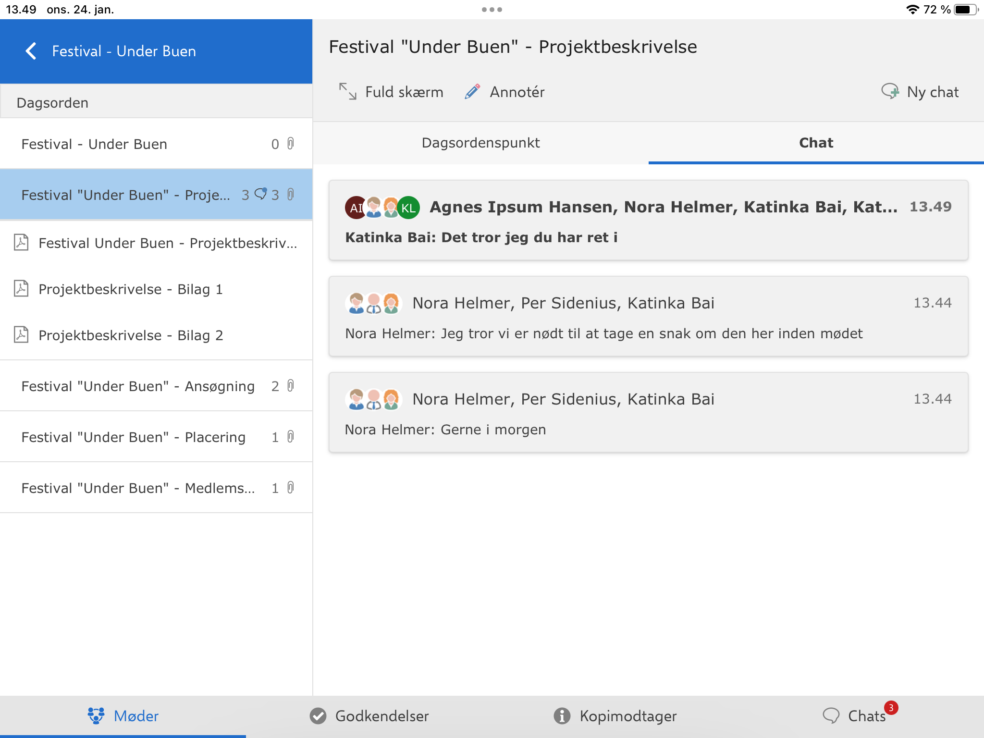984x738 pixels.
Task: Click paperclip icon on Festival - Under Buen row
Action: point(291,144)
